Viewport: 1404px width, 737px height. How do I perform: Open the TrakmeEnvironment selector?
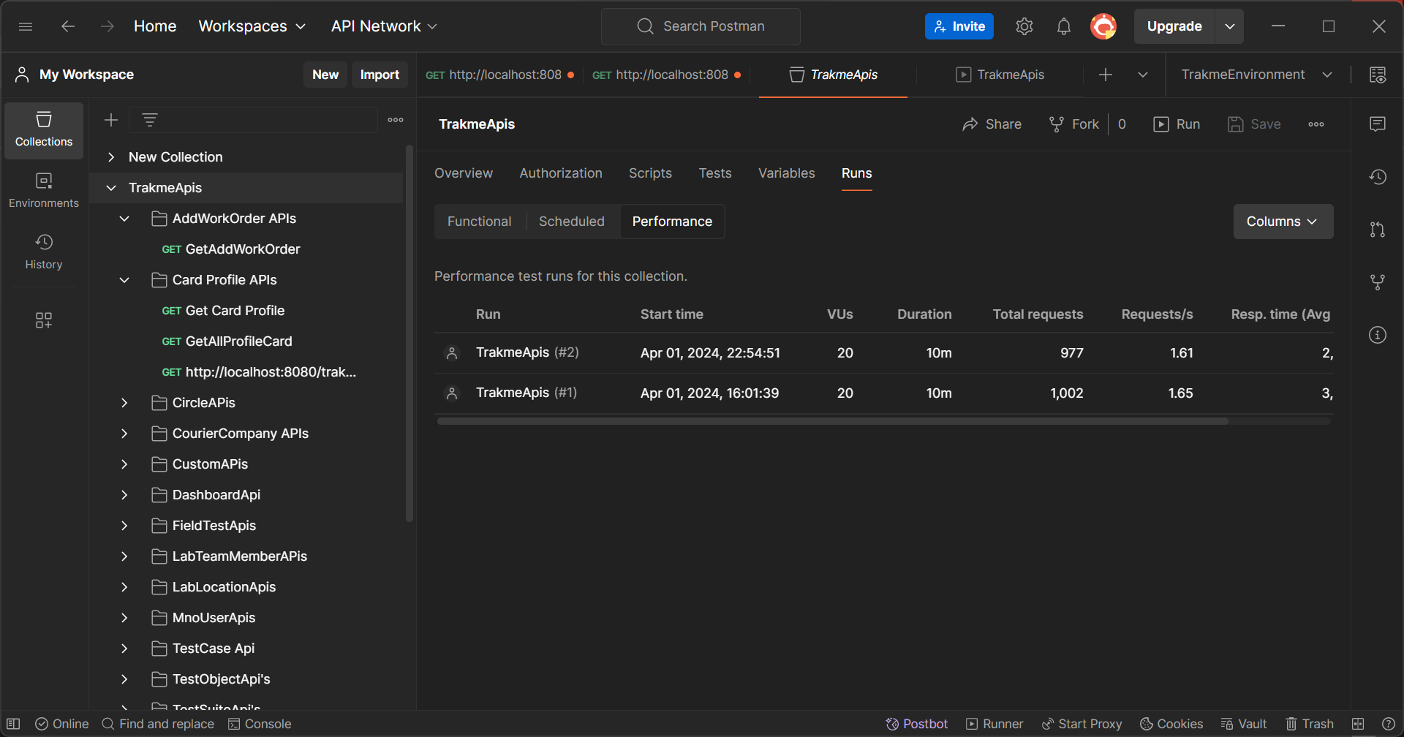coord(1257,75)
